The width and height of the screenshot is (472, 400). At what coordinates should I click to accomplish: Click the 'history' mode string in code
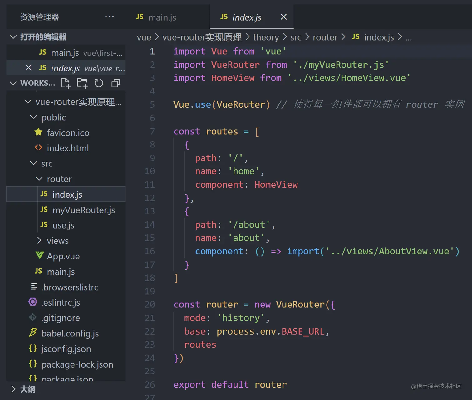tap(241, 318)
